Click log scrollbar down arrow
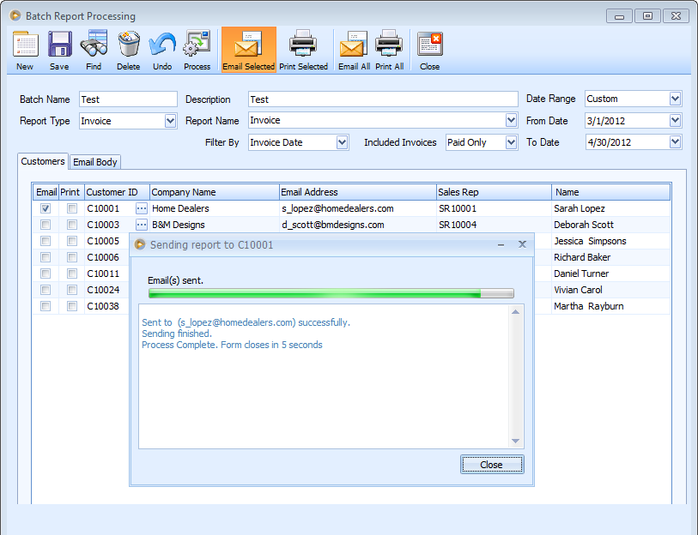This screenshot has height=535, width=698. (515, 442)
